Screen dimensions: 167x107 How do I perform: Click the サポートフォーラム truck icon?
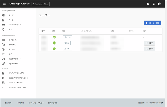[4, 83]
